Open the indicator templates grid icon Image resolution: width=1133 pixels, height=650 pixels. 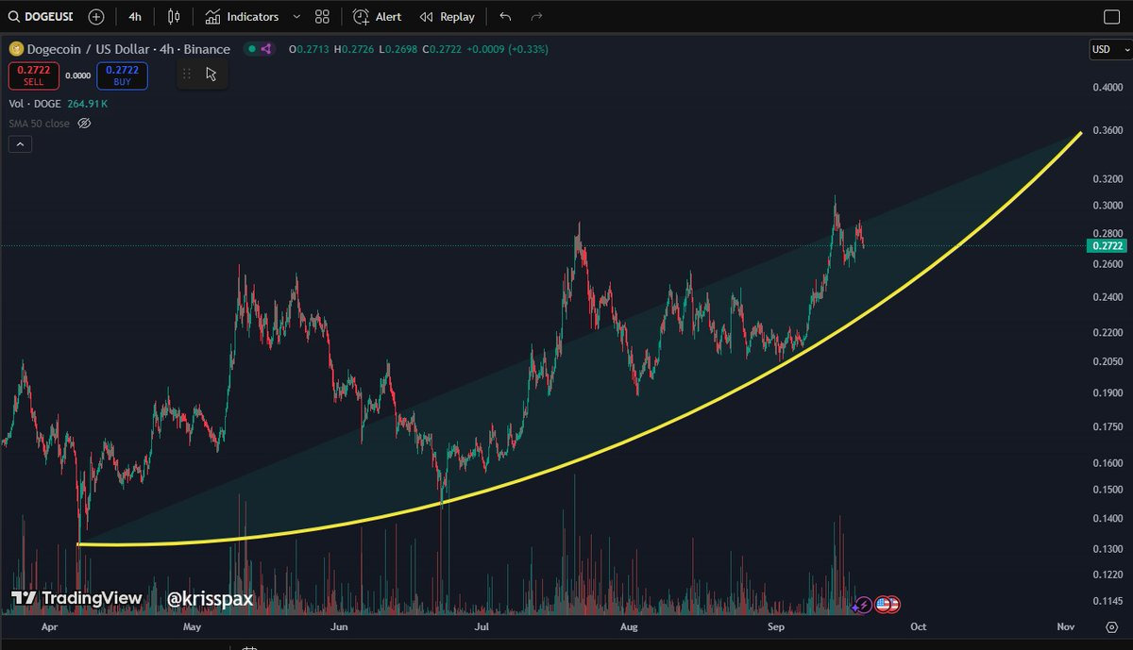coord(322,17)
